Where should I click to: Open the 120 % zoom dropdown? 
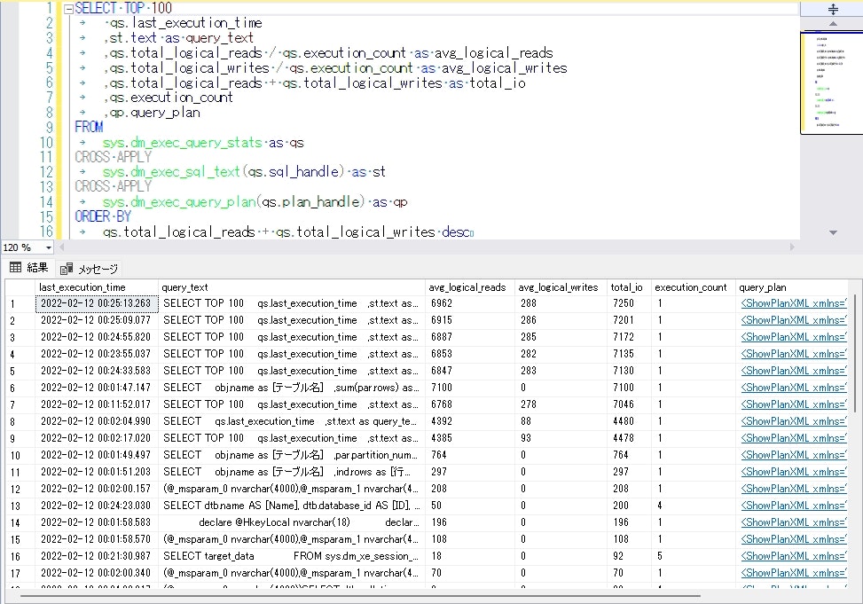(49, 247)
